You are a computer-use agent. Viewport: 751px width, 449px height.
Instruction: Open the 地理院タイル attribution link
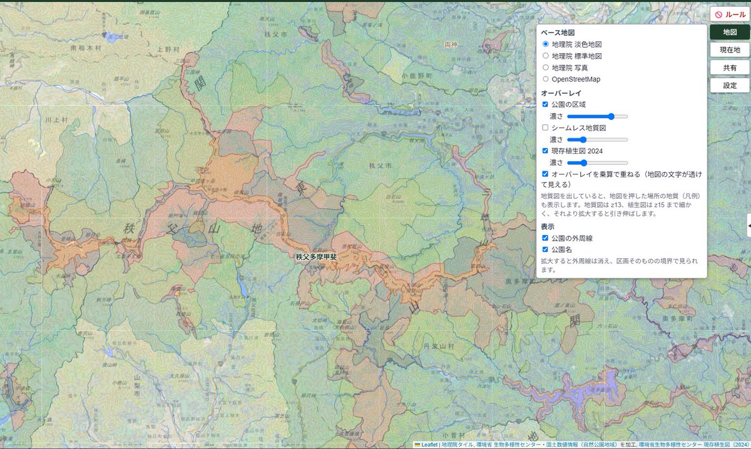[x=457, y=445]
